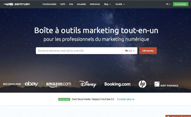Image resolution: width=191 pixels, height=117 pixels.
Task: Focus the domain, keyword or URL field
Action: (79, 51)
